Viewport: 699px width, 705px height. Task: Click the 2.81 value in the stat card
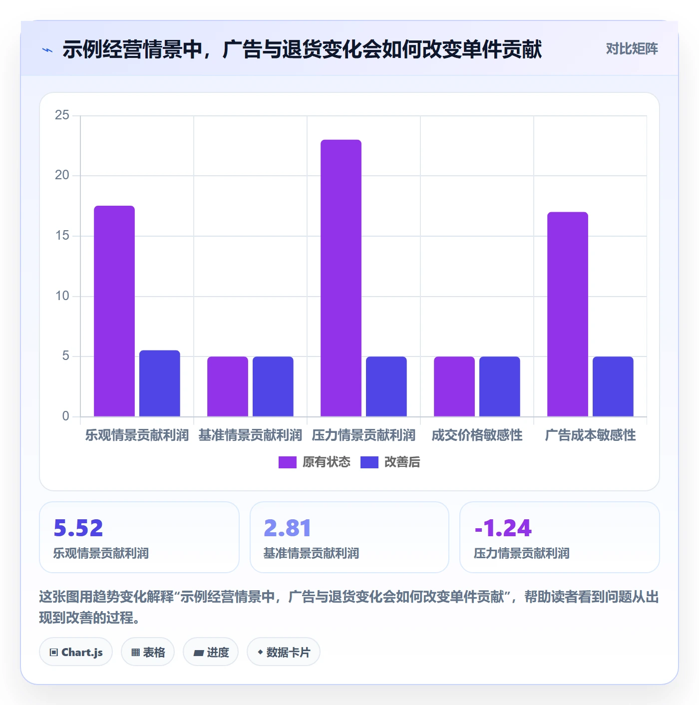(288, 528)
